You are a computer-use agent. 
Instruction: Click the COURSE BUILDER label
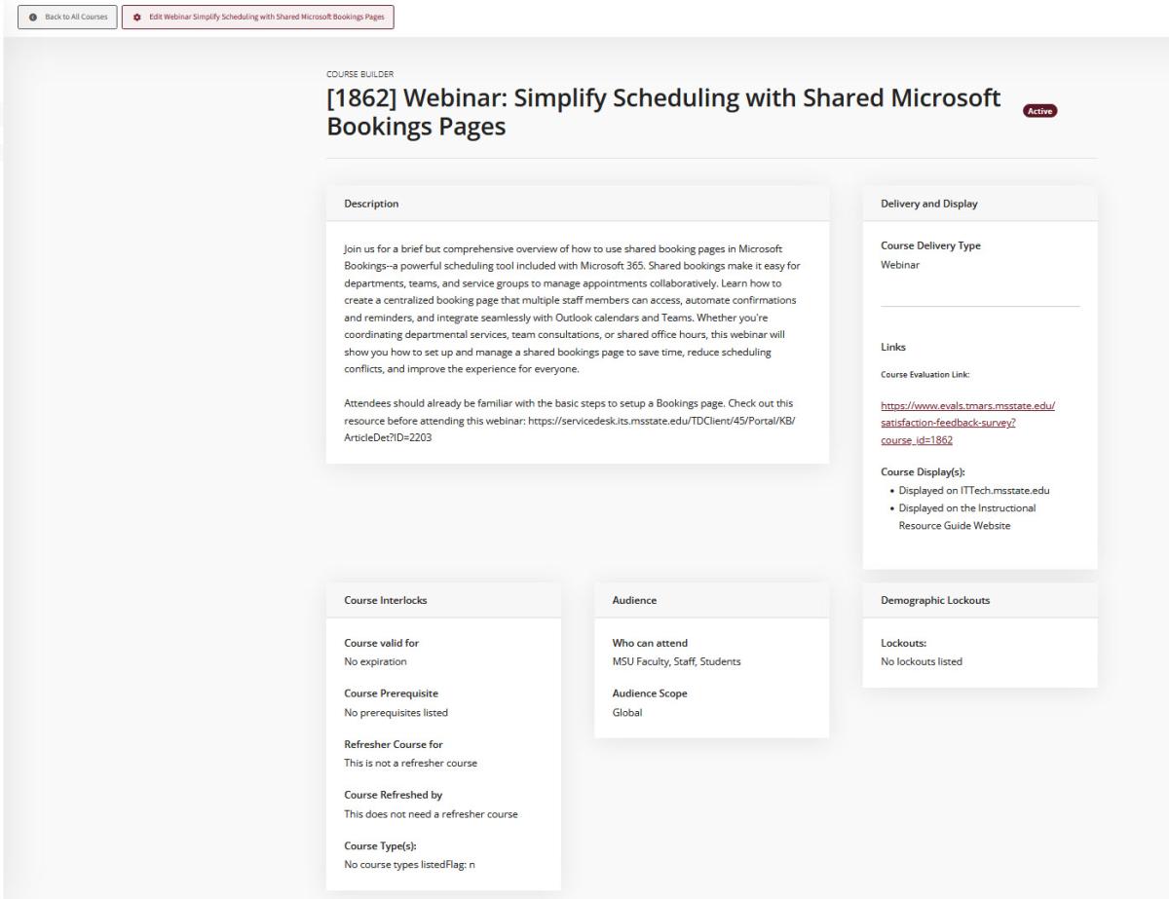pos(360,72)
